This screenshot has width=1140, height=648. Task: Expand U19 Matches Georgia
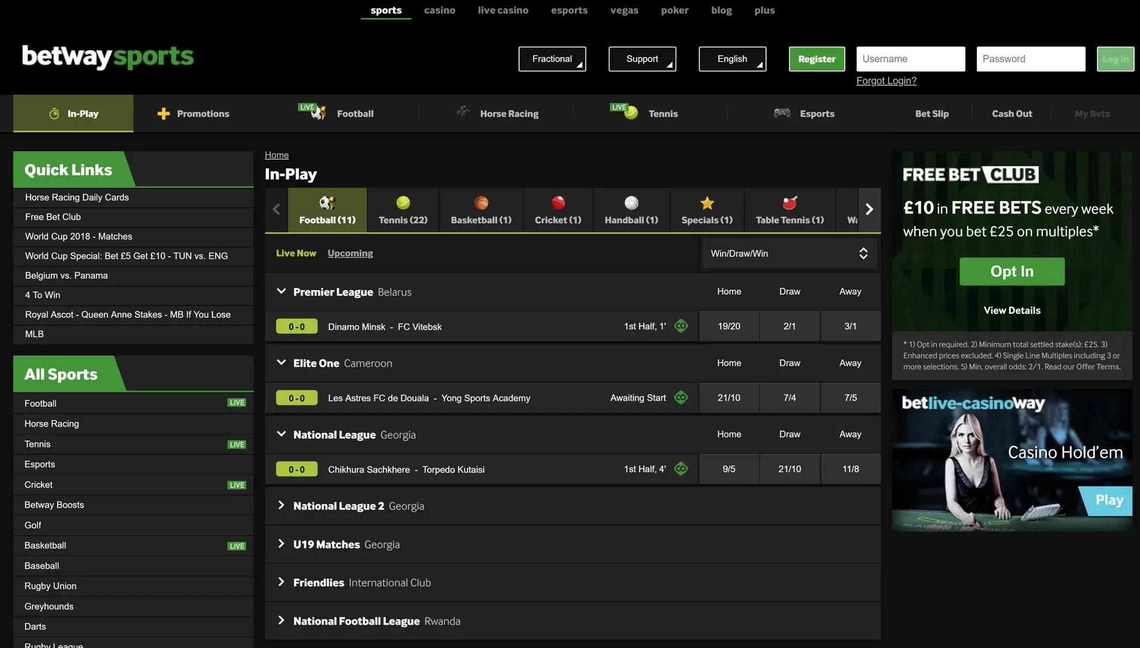281,544
